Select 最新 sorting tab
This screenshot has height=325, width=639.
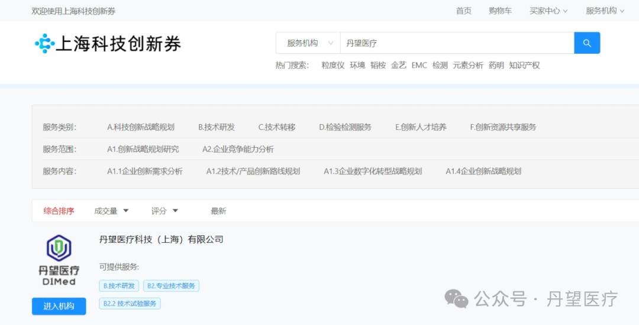pyautogui.click(x=218, y=211)
